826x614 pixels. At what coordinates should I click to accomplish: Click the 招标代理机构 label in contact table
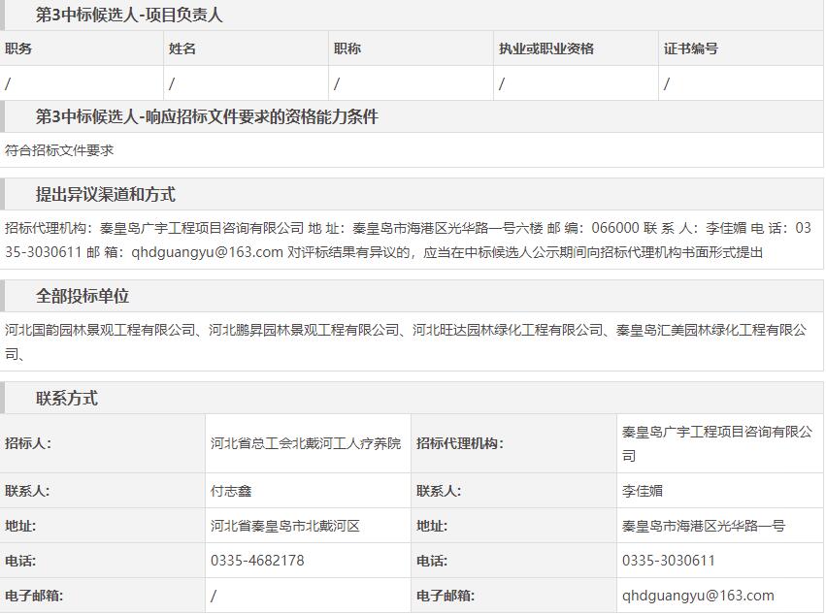pyautogui.click(x=459, y=443)
